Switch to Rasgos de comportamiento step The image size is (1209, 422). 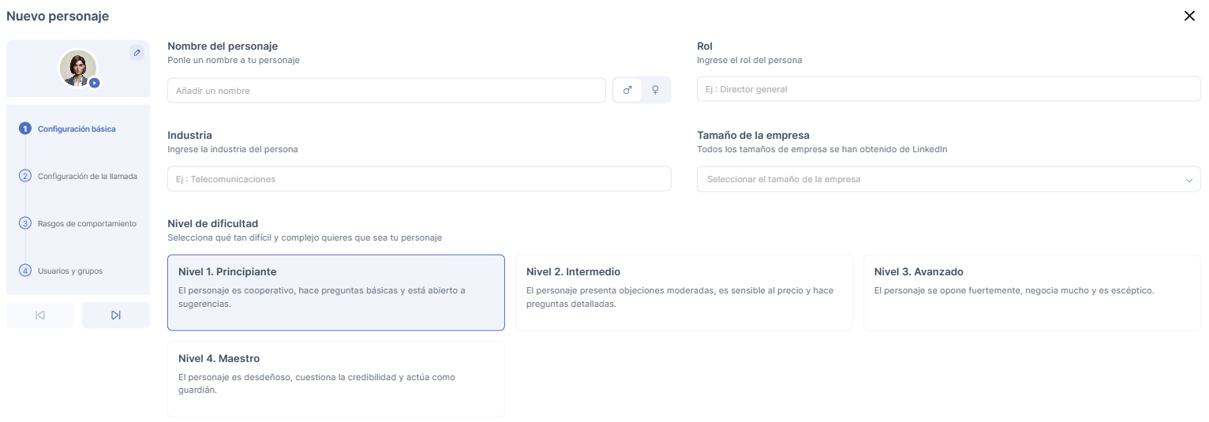pyautogui.click(x=87, y=224)
